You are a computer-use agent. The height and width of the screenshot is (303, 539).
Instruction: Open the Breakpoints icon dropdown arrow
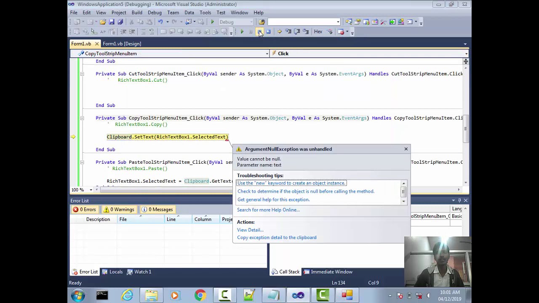coord(347,32)
